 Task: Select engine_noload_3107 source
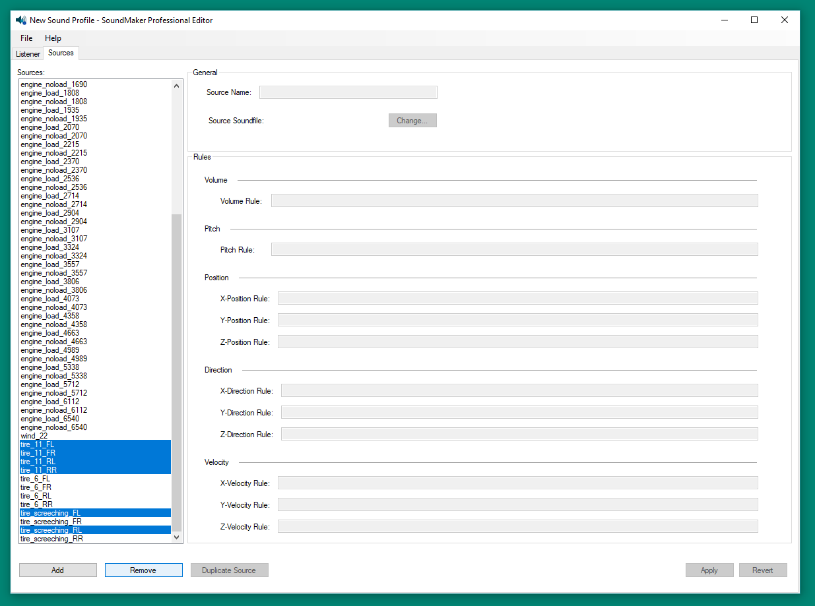(95, 239)
